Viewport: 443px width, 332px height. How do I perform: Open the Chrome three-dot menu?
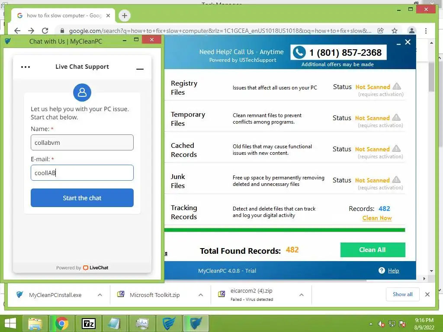426,31
